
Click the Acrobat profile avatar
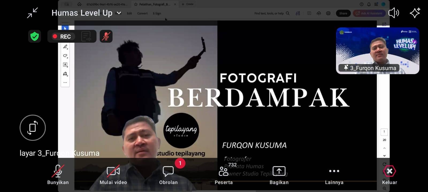[383, 4]
